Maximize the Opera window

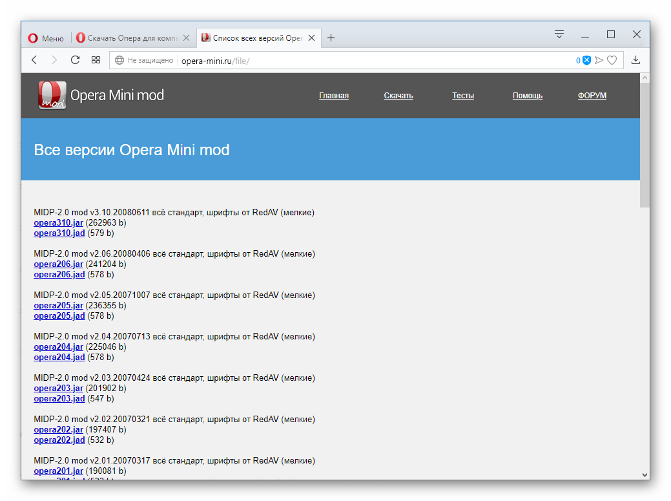point(611,34)
